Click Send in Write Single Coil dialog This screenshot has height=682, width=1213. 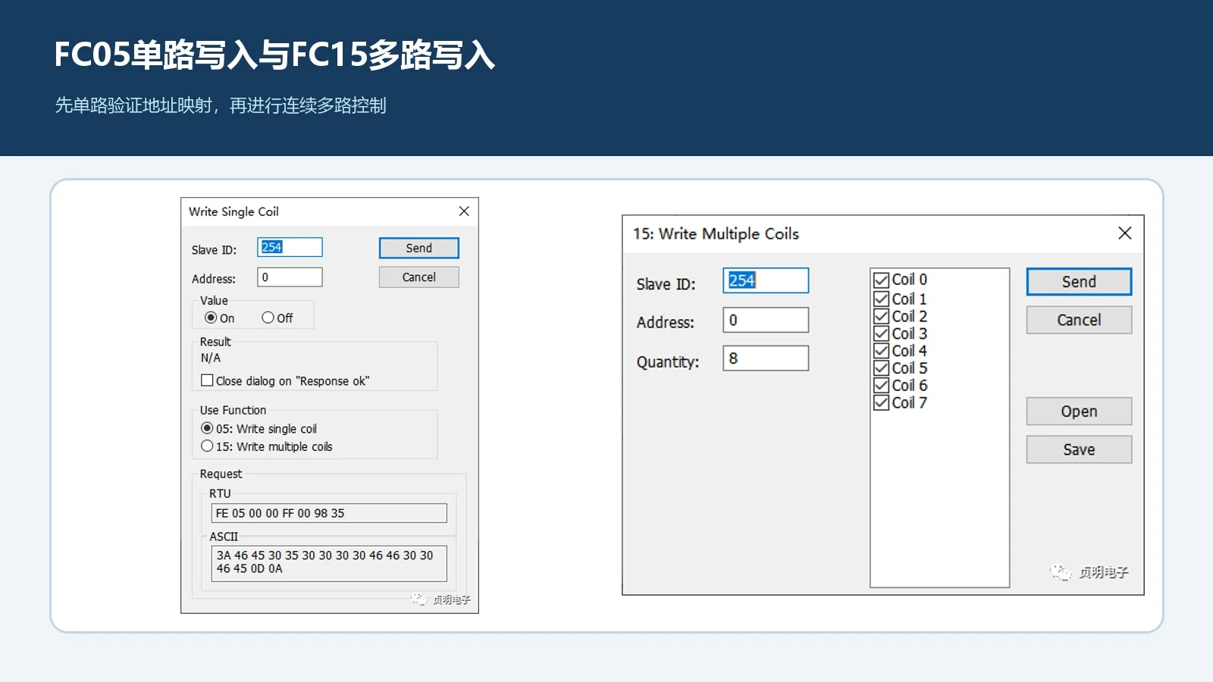(418, 248)
